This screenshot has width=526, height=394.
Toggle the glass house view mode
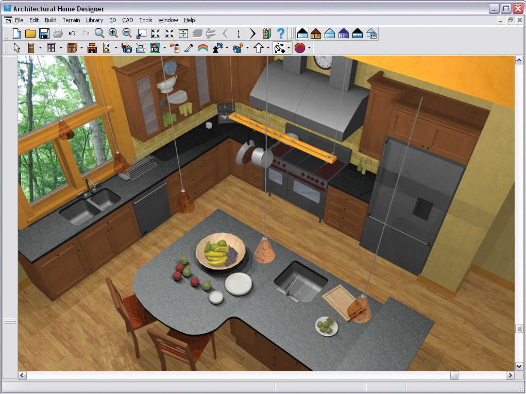pyautogui.click(x=330, y=33)
